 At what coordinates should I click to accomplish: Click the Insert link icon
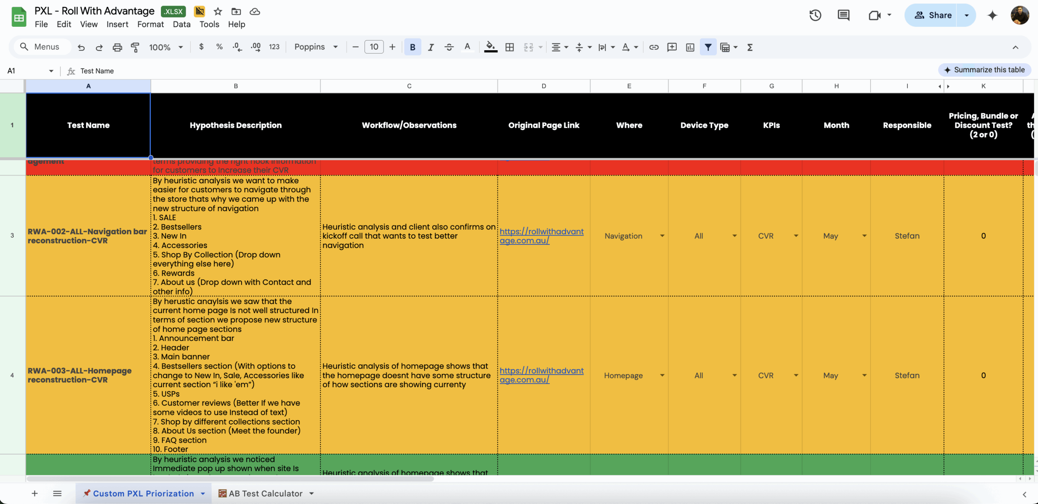point(654,47)
